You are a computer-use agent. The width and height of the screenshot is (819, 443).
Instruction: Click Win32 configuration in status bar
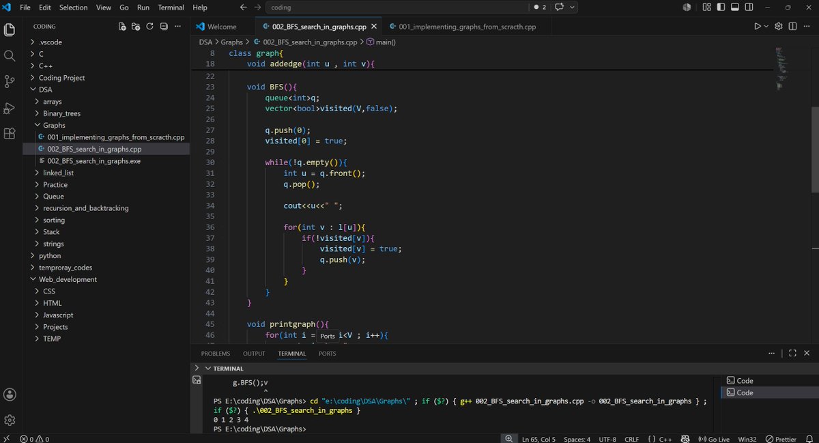tap(747, 438)
